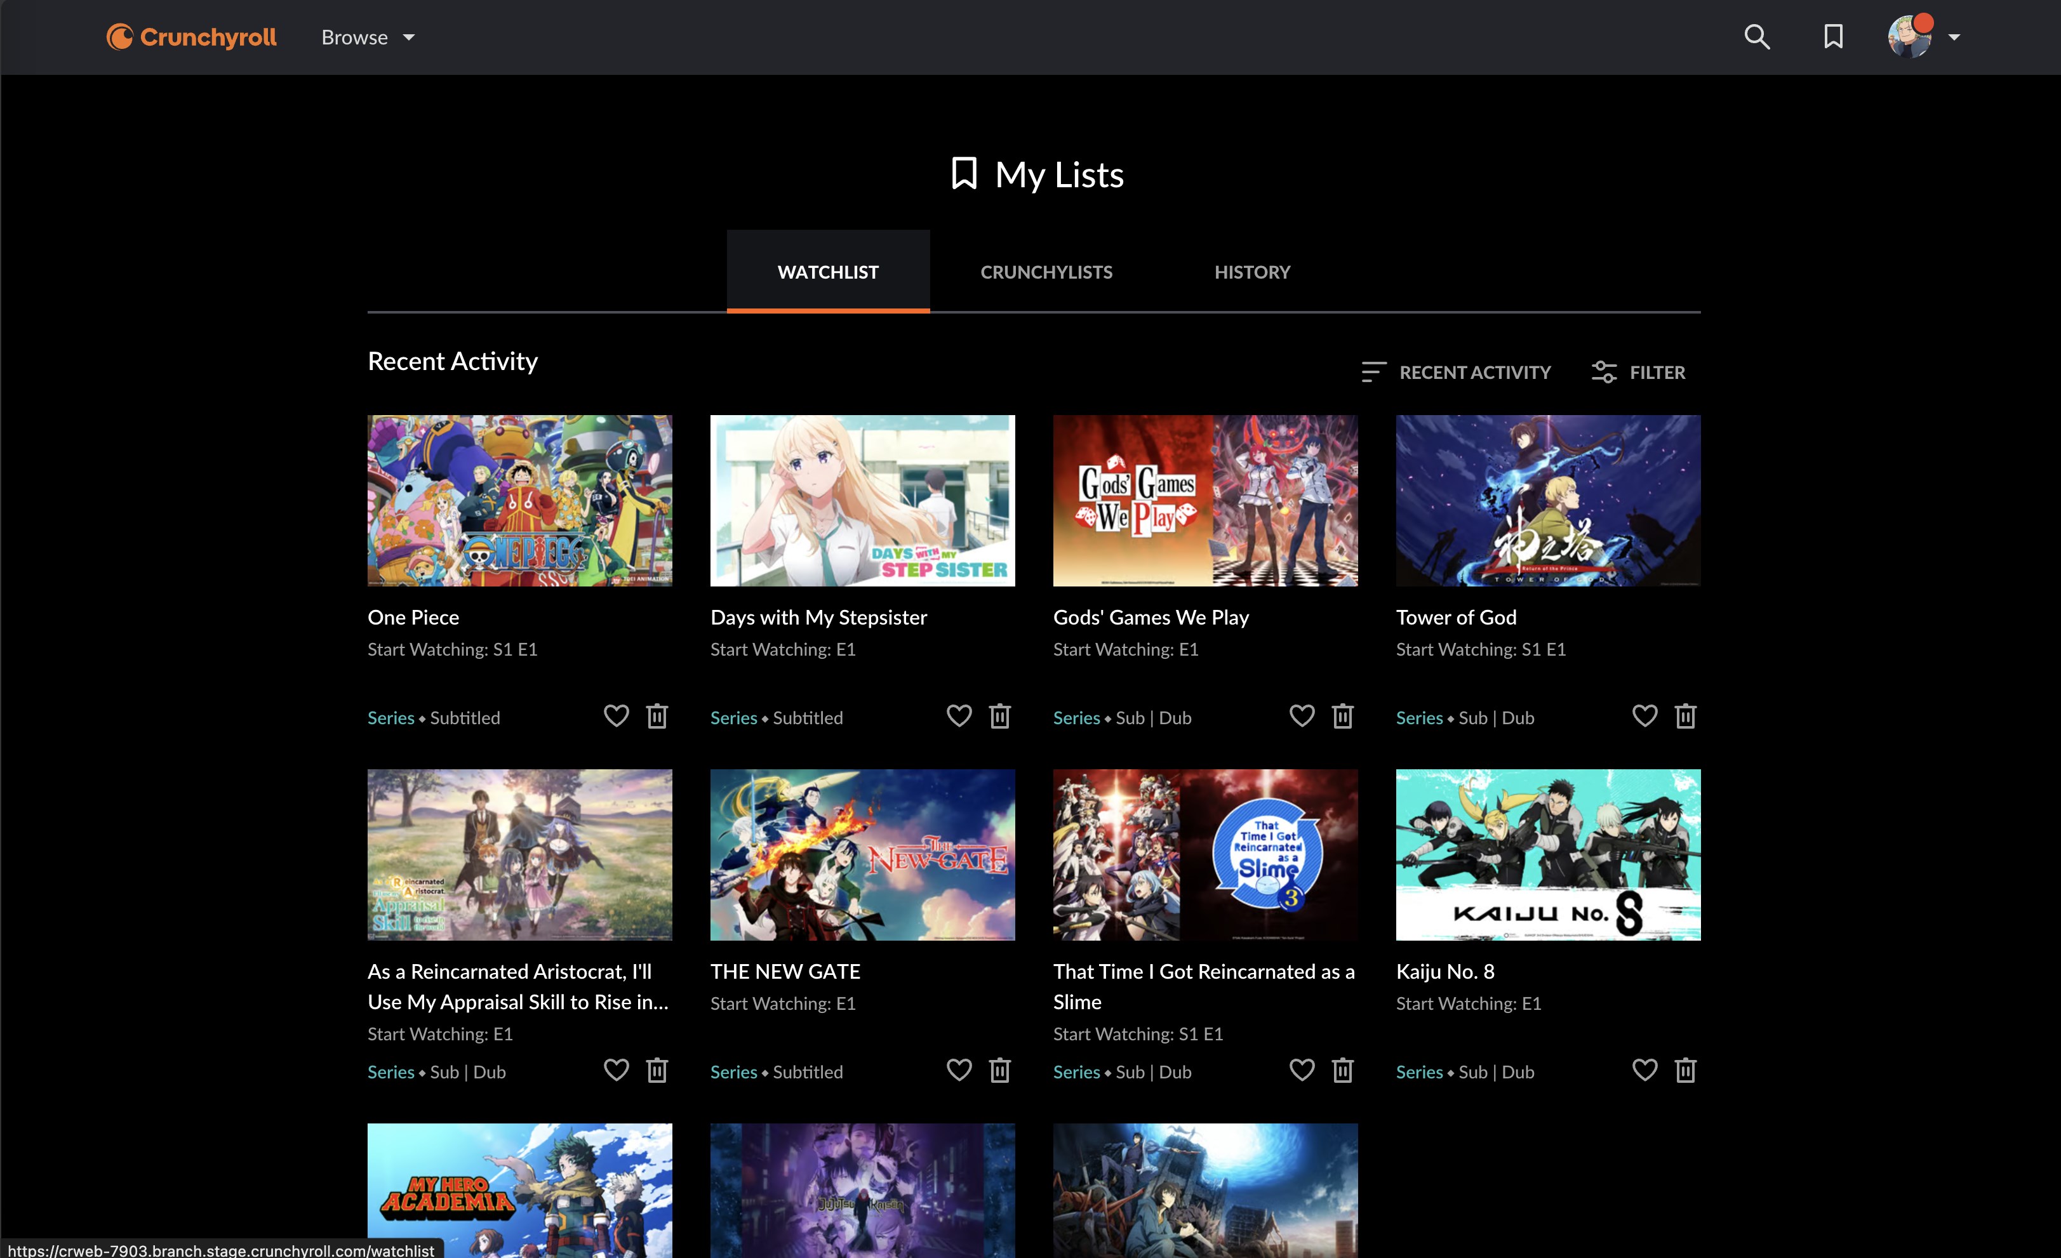Viewport: 2061px width, 1258px height.
Task: Click Start Watching E1 for Kaiju No. 8
Action: (x=1468, y=1003)
